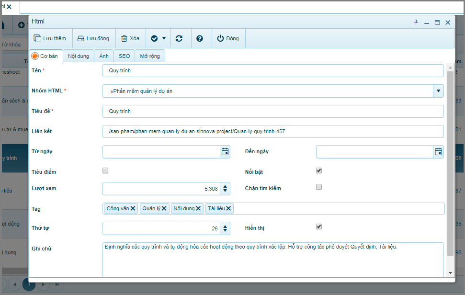Enable the Chặn tìm kiếm checkbox
This screenshot has height=295, width=465.
point(319,187)
